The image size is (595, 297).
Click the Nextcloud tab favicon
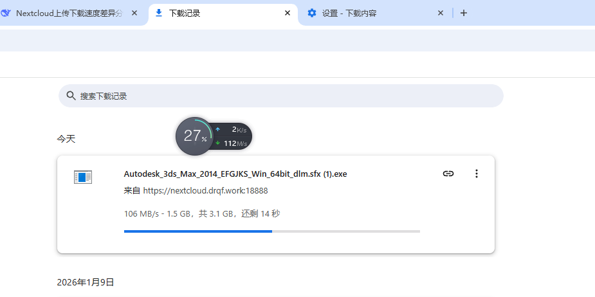pos(6,14)
